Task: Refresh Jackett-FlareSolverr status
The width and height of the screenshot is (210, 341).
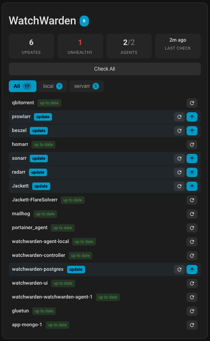Action: [192, 200]
